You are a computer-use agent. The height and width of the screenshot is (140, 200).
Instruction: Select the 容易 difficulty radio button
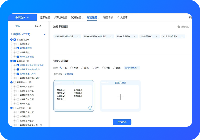click(71, 68)
